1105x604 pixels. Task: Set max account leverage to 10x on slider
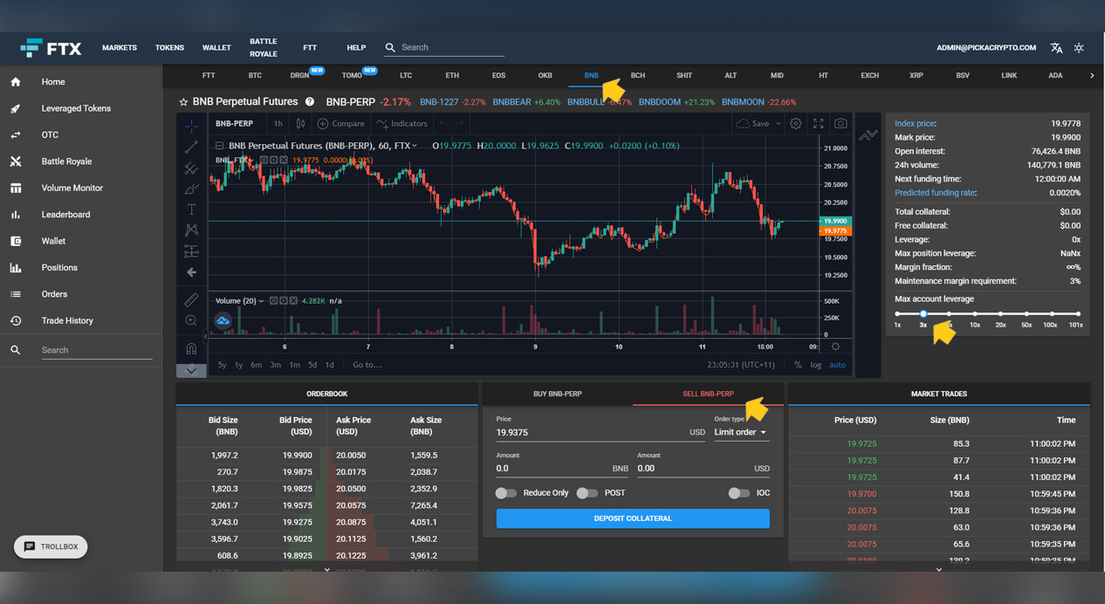point(973,313)
